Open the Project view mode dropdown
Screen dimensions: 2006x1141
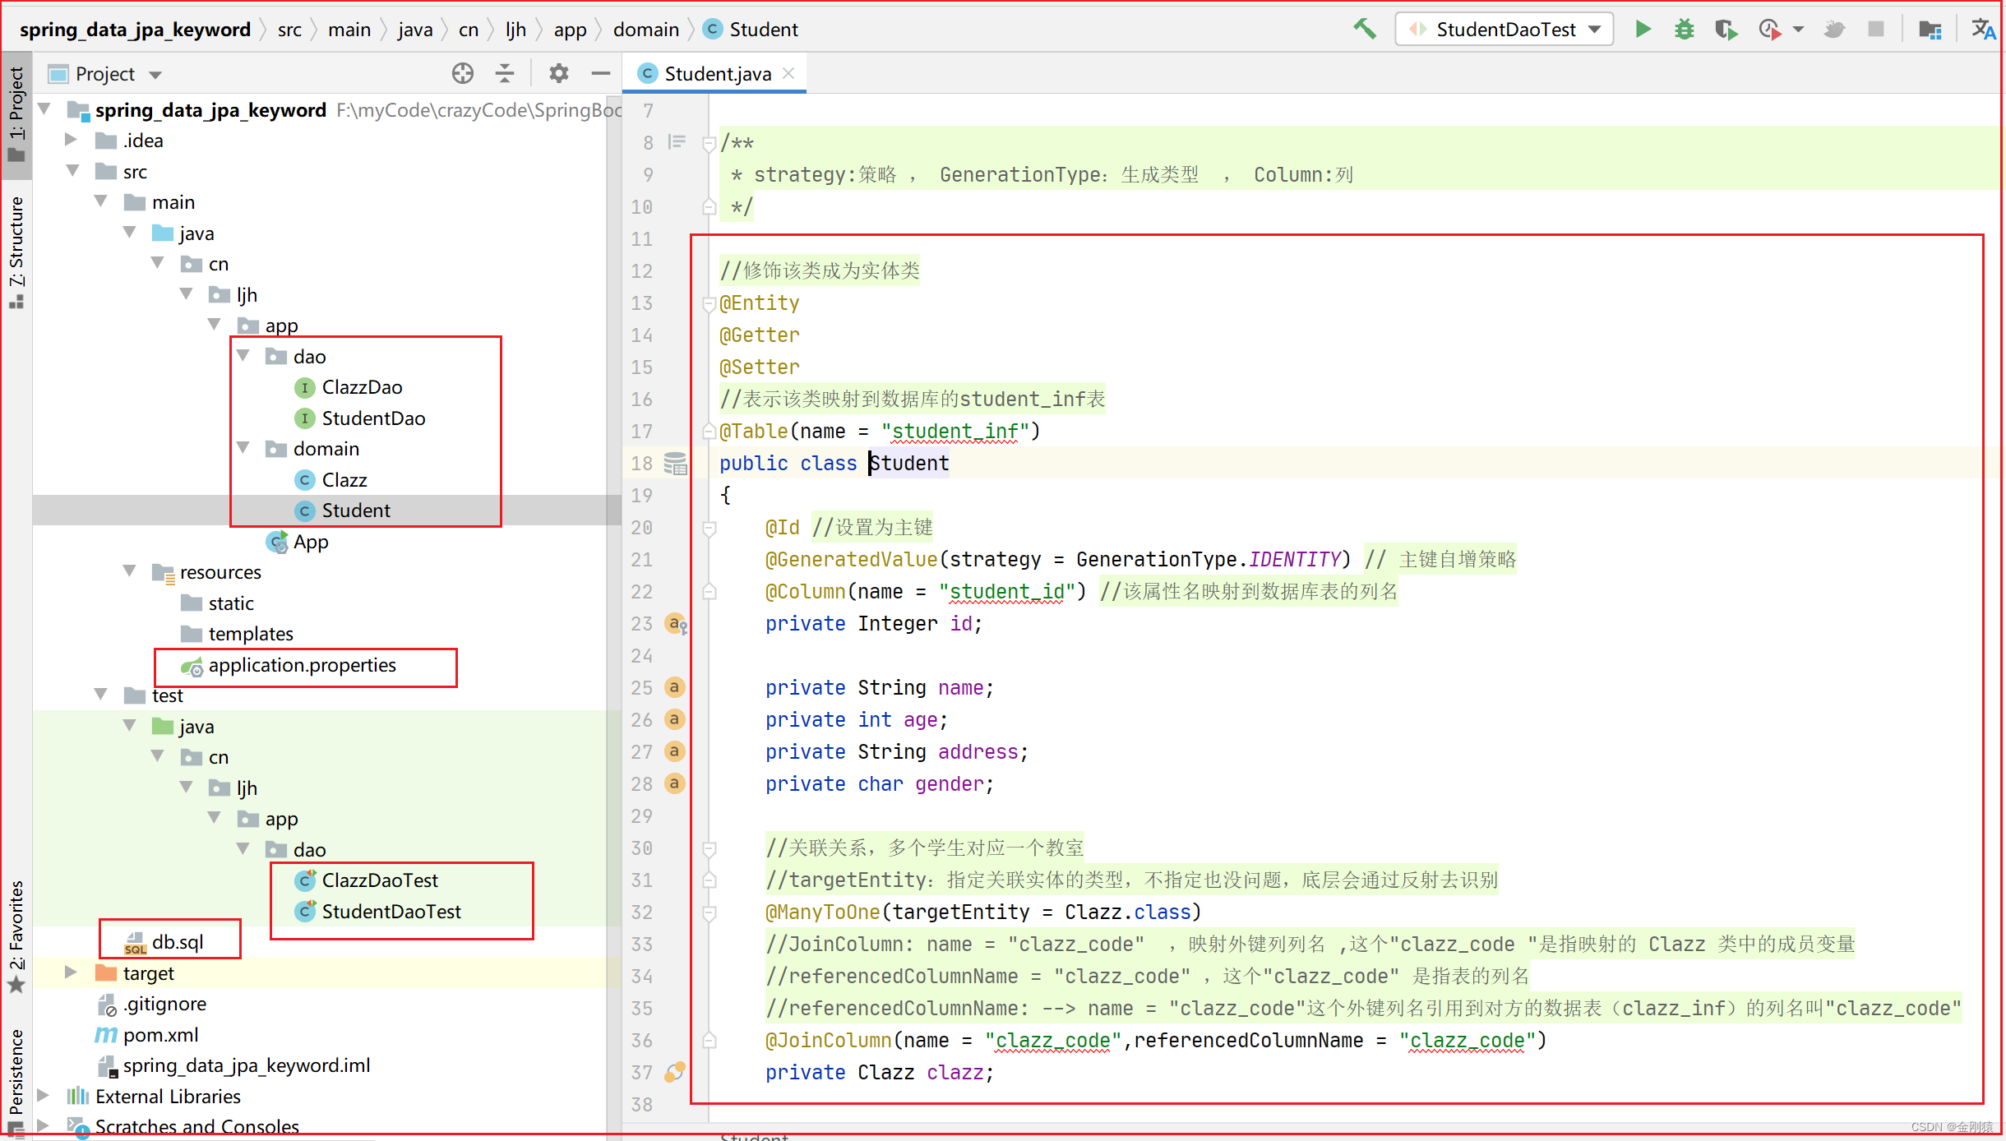pos(155,75)
